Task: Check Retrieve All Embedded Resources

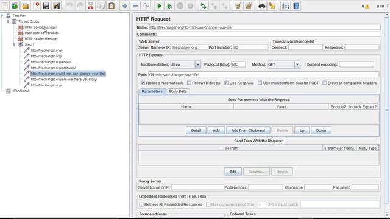Action: point(141,204)
